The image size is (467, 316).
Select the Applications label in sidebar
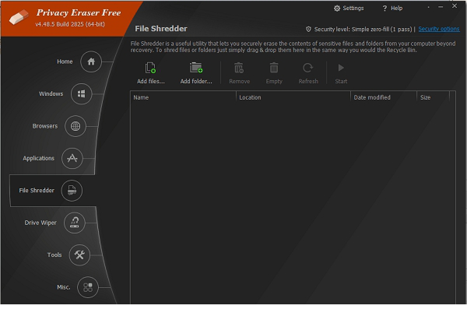tap(38, 158)
